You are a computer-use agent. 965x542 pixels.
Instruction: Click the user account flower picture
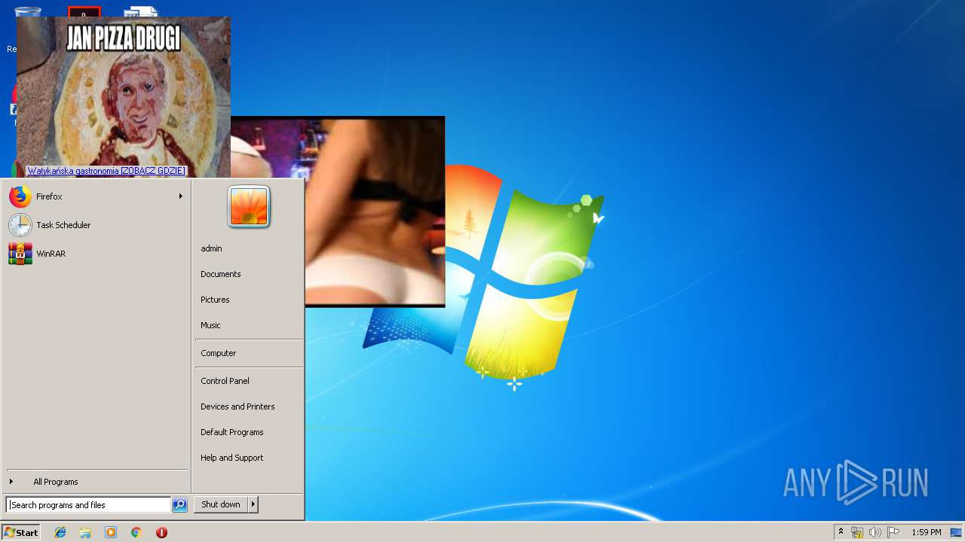[249, 206]
